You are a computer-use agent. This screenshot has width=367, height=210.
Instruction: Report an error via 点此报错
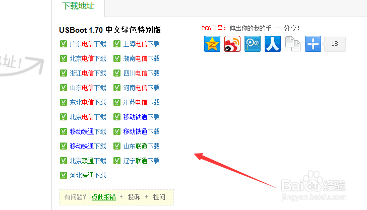pos(104,197)
